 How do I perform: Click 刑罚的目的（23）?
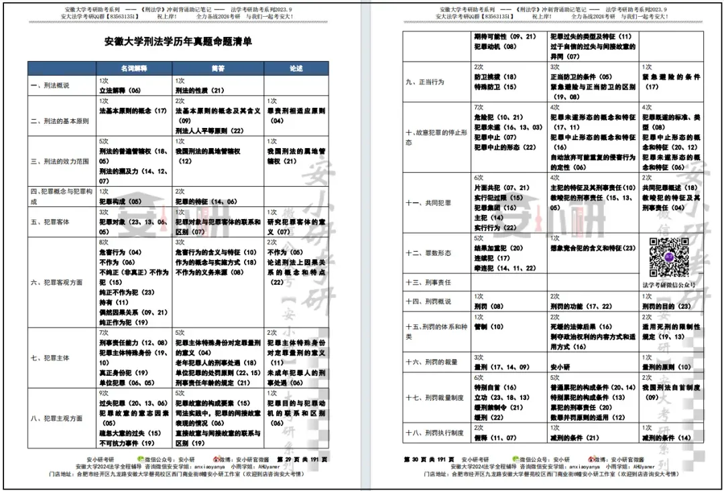666,306
